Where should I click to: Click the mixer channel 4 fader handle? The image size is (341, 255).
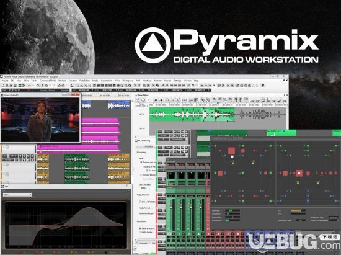click(x=200, y=205)
